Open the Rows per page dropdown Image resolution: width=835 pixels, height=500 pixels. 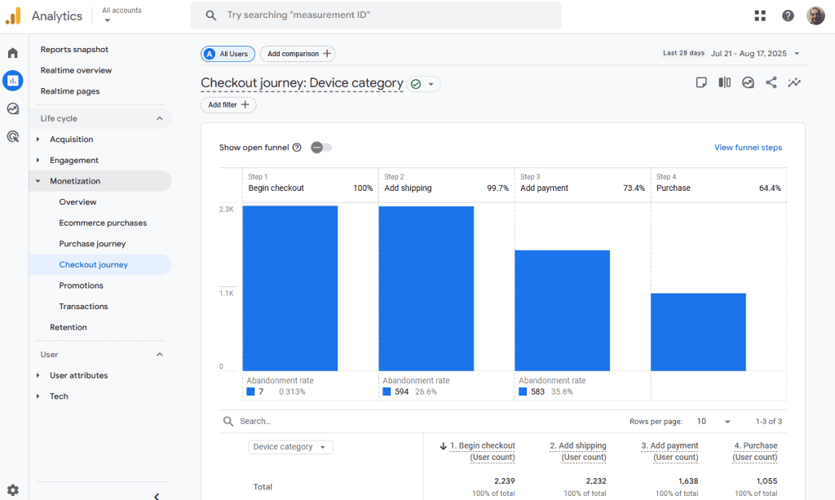(714, 422)
